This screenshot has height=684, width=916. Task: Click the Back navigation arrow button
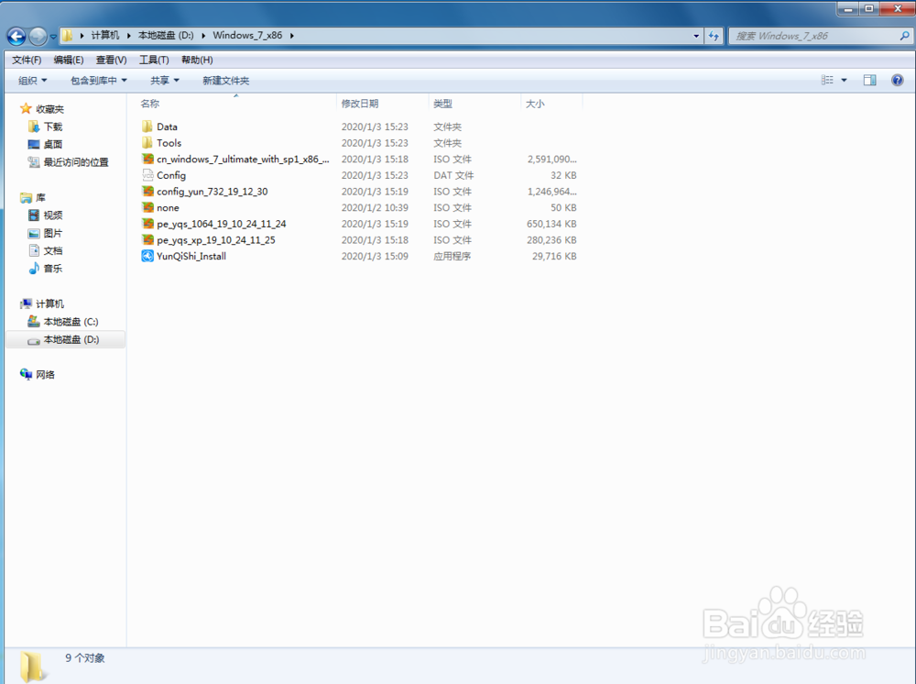tap(16, 37)
